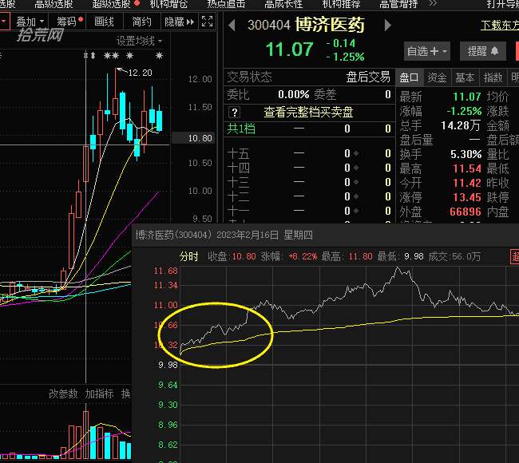Switch to the 基本 tab
The image size is (519, 463).
(465, 77)
